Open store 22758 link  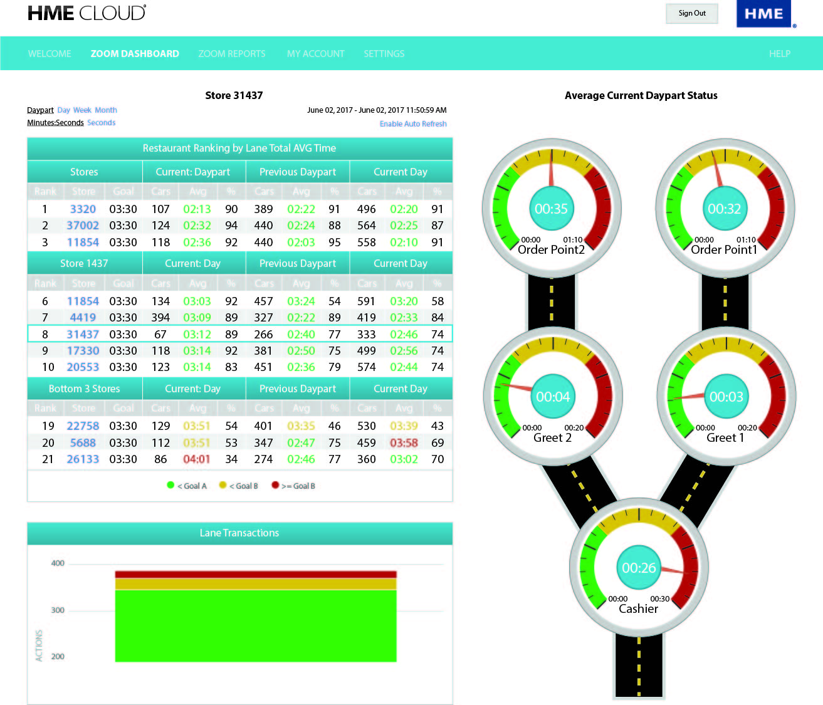pos(83,426)
